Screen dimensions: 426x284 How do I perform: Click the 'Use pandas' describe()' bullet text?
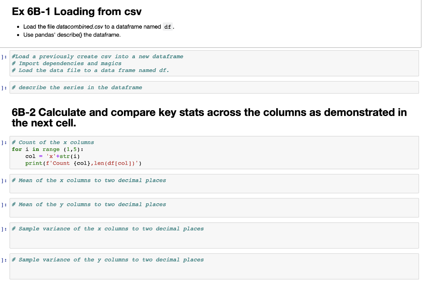click(72, 35)
